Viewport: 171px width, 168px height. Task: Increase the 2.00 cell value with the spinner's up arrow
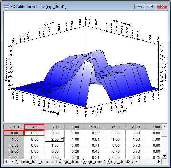(x=62, y=138)
